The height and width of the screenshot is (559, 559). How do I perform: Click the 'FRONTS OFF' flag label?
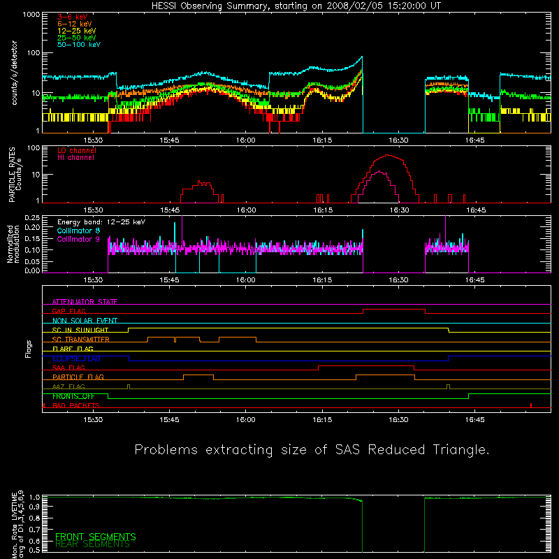pos(73,396)
